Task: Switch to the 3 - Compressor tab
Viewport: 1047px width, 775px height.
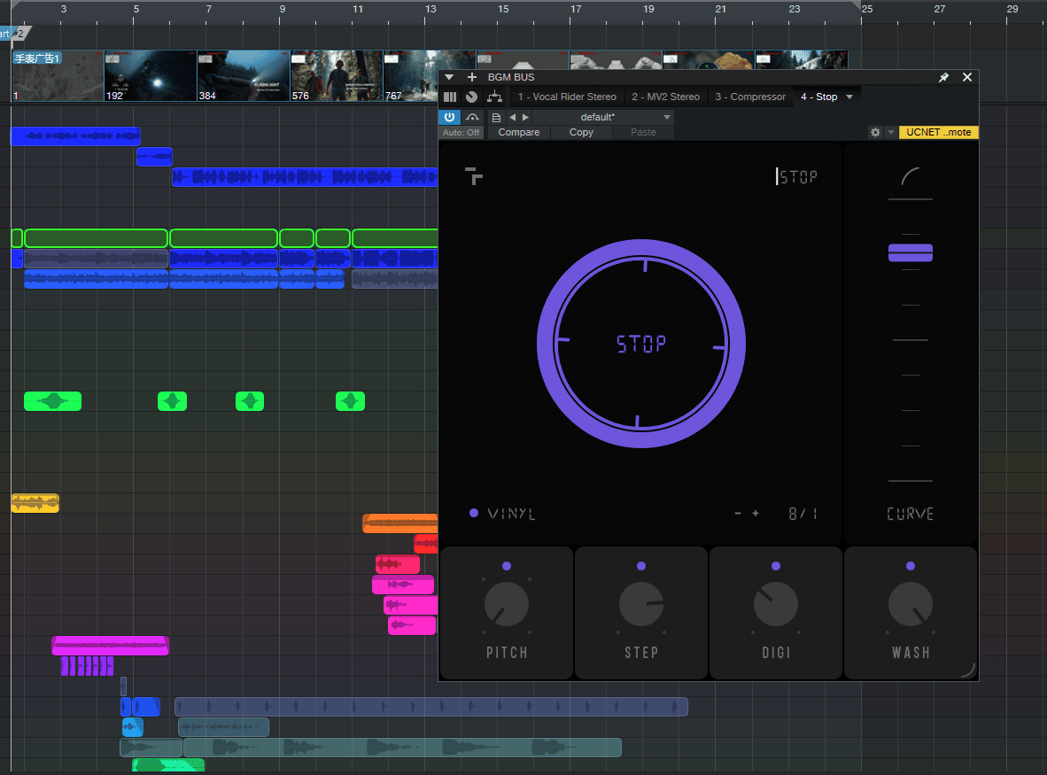Action: (750, 97)
